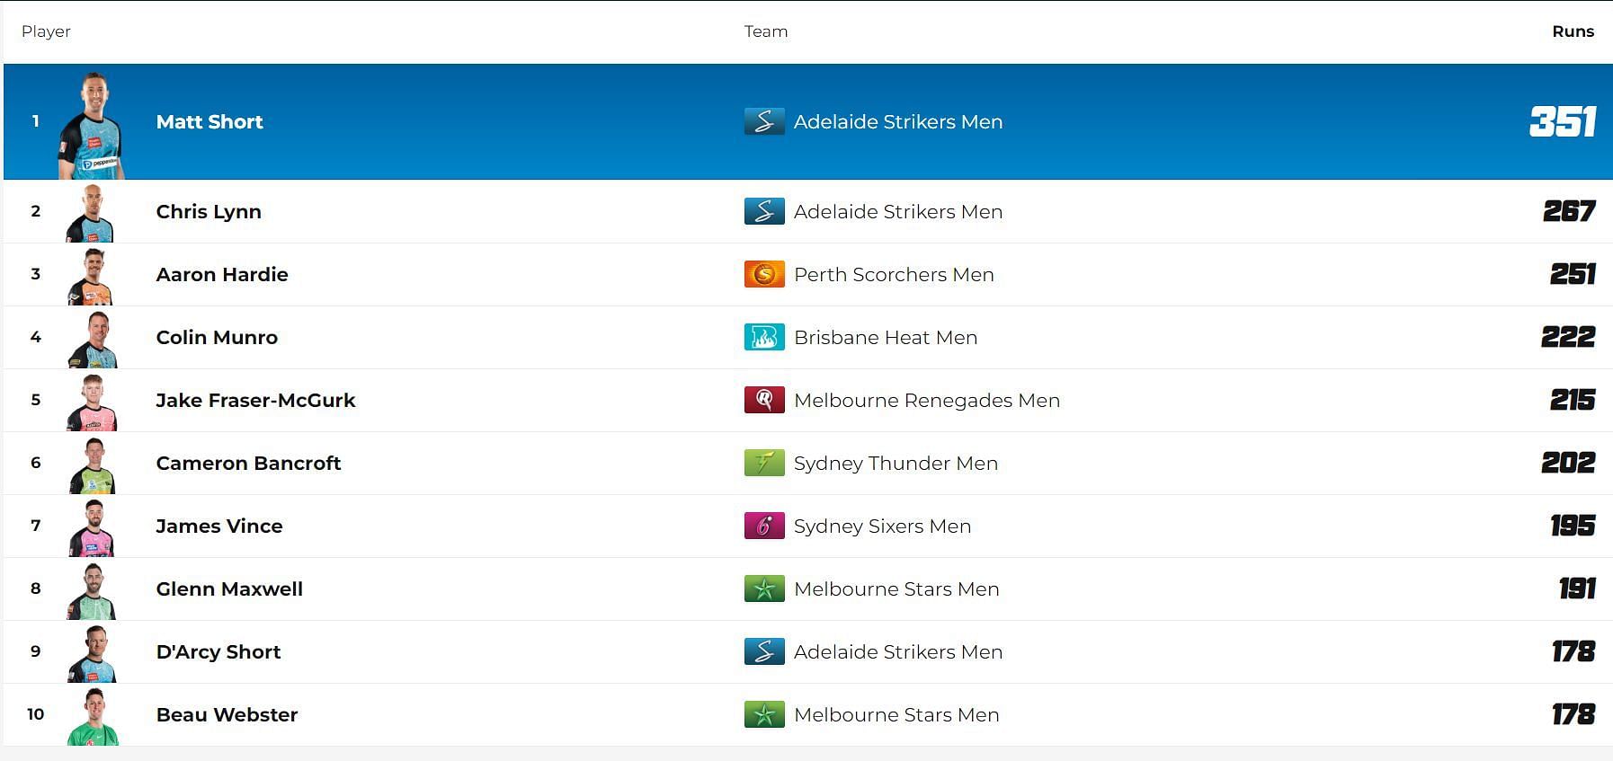Open James Vince's name link
Viewport: 1613px width, 761px height.
tap(219, 526)
